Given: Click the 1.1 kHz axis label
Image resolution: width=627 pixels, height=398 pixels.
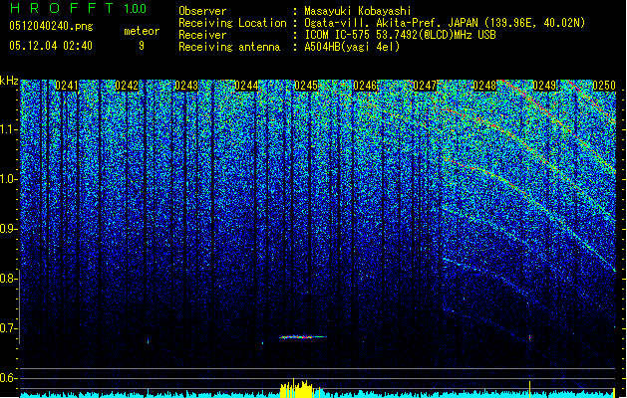Looking at the screenshot, I should tap(9, 129).
